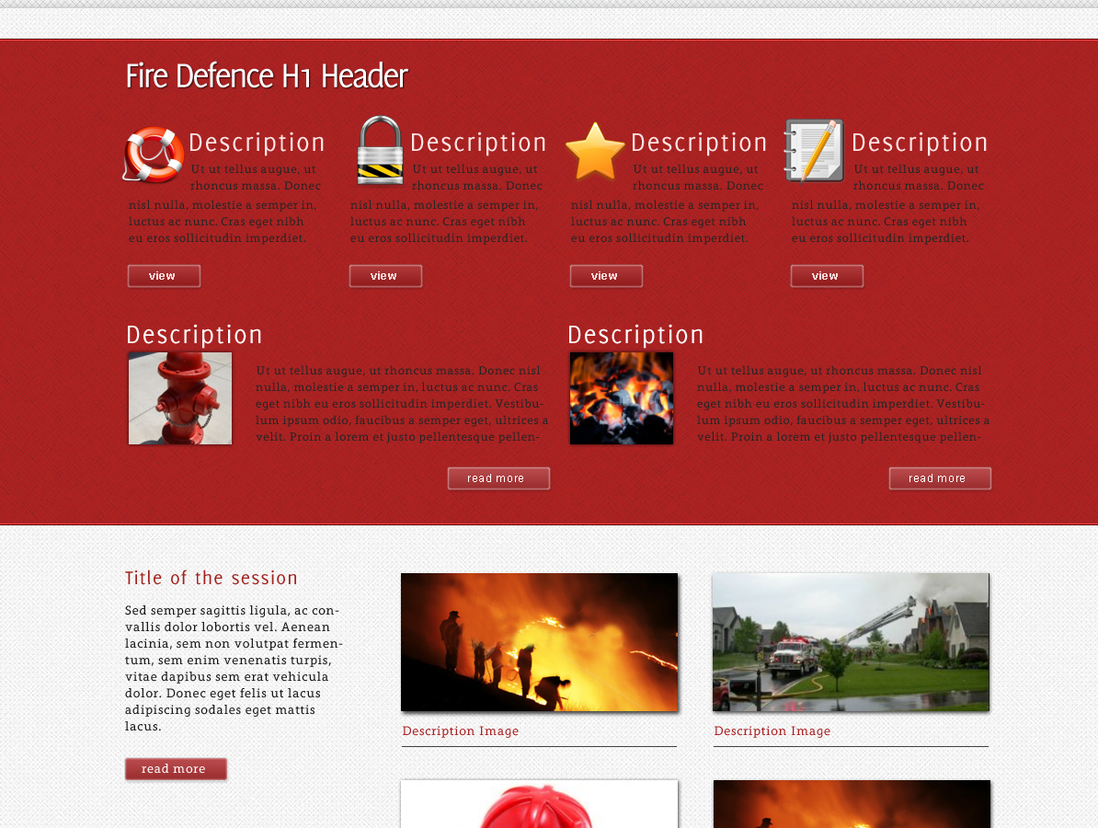Click the notepad with pencil icon
Image resolution: width=1098 pixels, height=828 pixels.
pos(814,151)
